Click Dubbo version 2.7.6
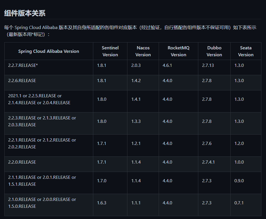266x219 pixels. click(207, 143)
